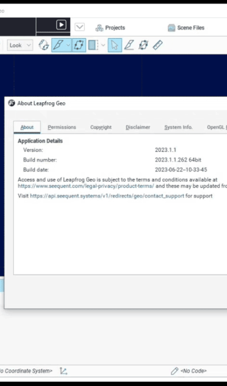The width and height of the screenshot is (227, 386).
Task: Open the Scene Files tab
Action: pyautogui.click(x=186, y=28)
